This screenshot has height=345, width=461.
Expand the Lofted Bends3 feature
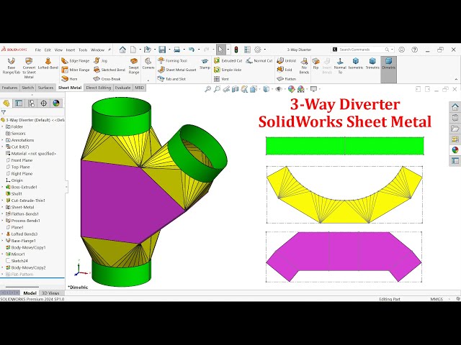pos(3,234)
